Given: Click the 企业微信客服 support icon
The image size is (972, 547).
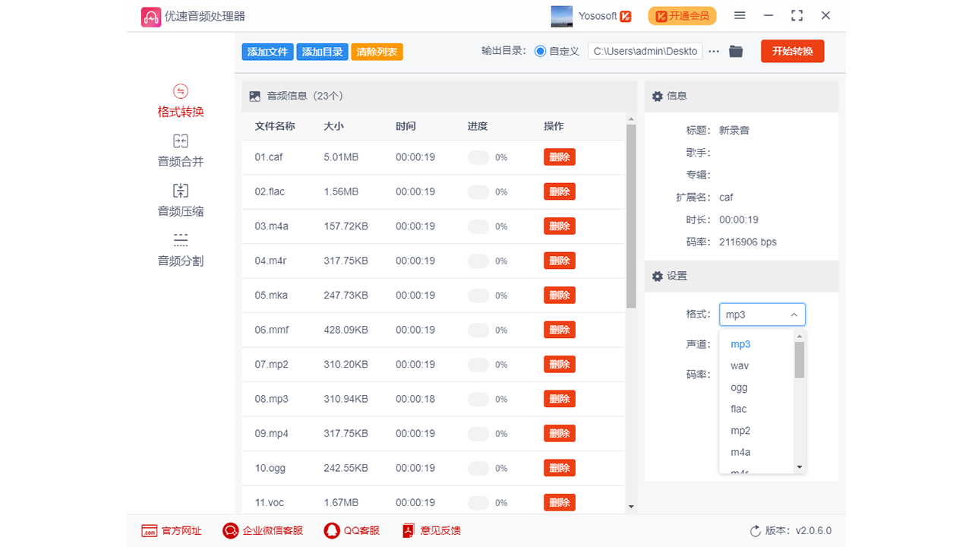Looking at the screenshot, I should tap(262, 530).
